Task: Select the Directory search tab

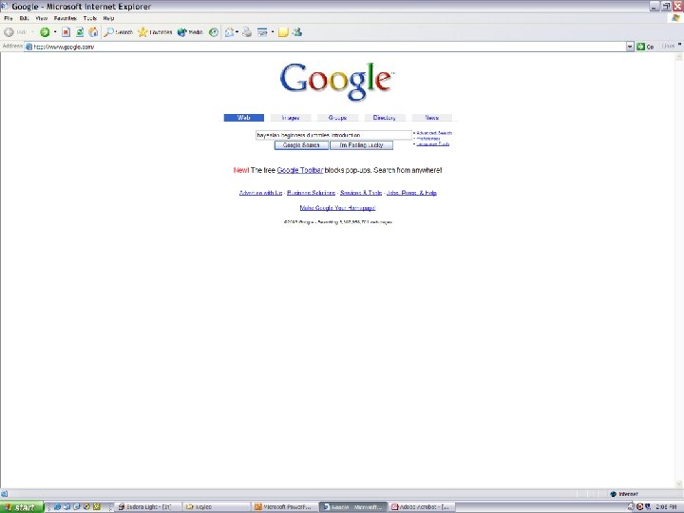Action: pyautogui.click(x=385, y=118)
